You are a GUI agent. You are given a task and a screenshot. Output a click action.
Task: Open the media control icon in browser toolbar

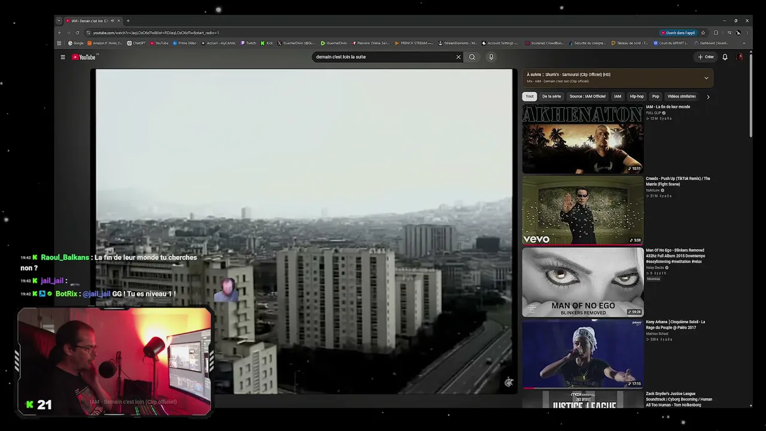coord(729,33)
